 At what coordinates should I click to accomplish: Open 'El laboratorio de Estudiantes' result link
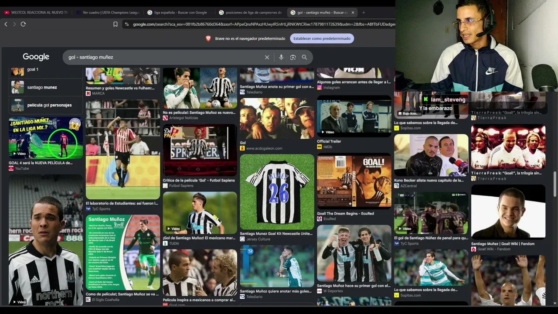122,203
